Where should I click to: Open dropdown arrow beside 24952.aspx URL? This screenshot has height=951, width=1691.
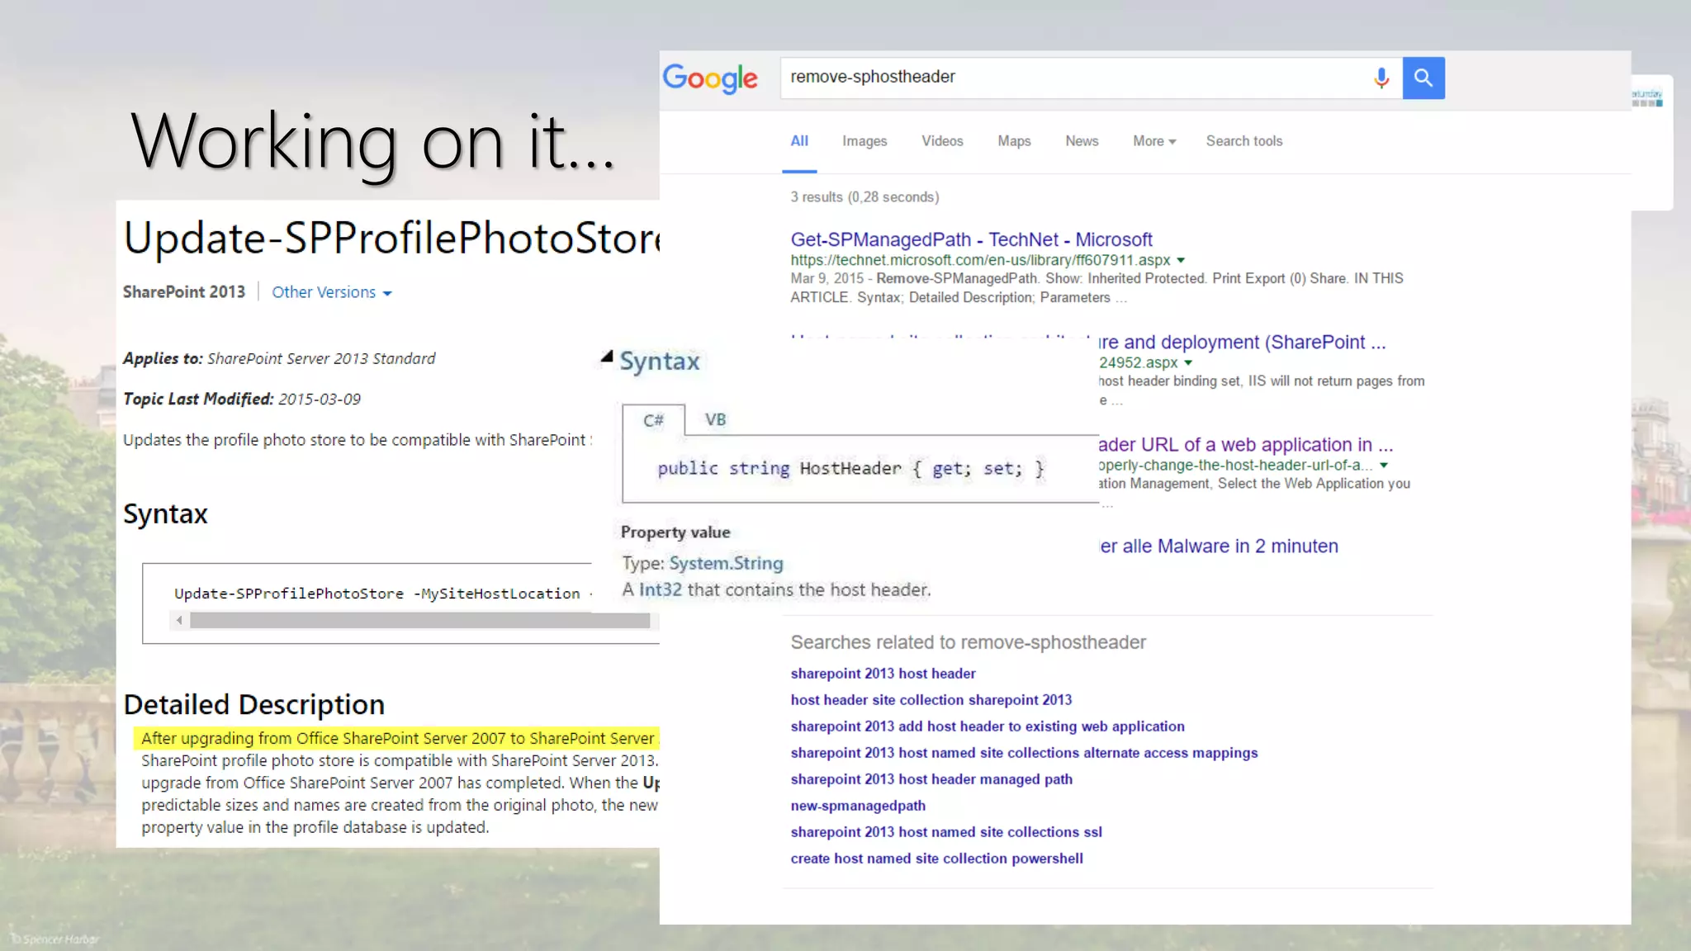point(1188,363)
